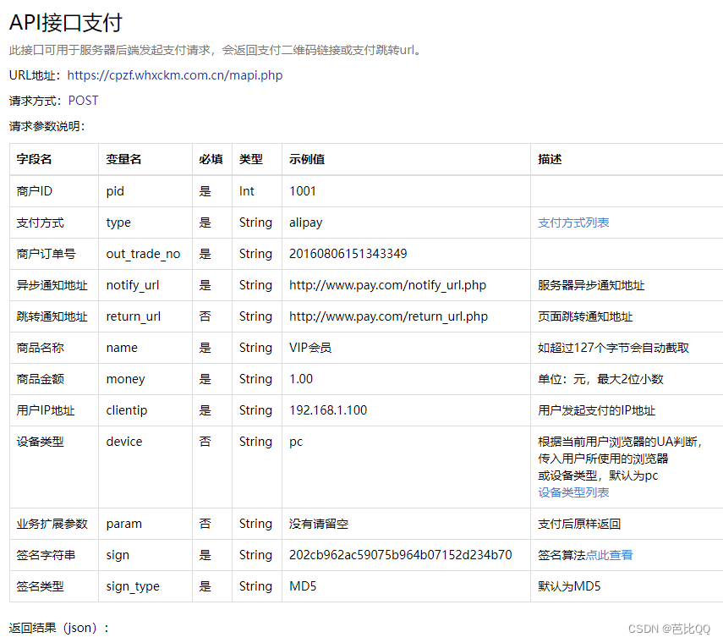Click the mapi.php URL address text

click(x=175, y=75)
